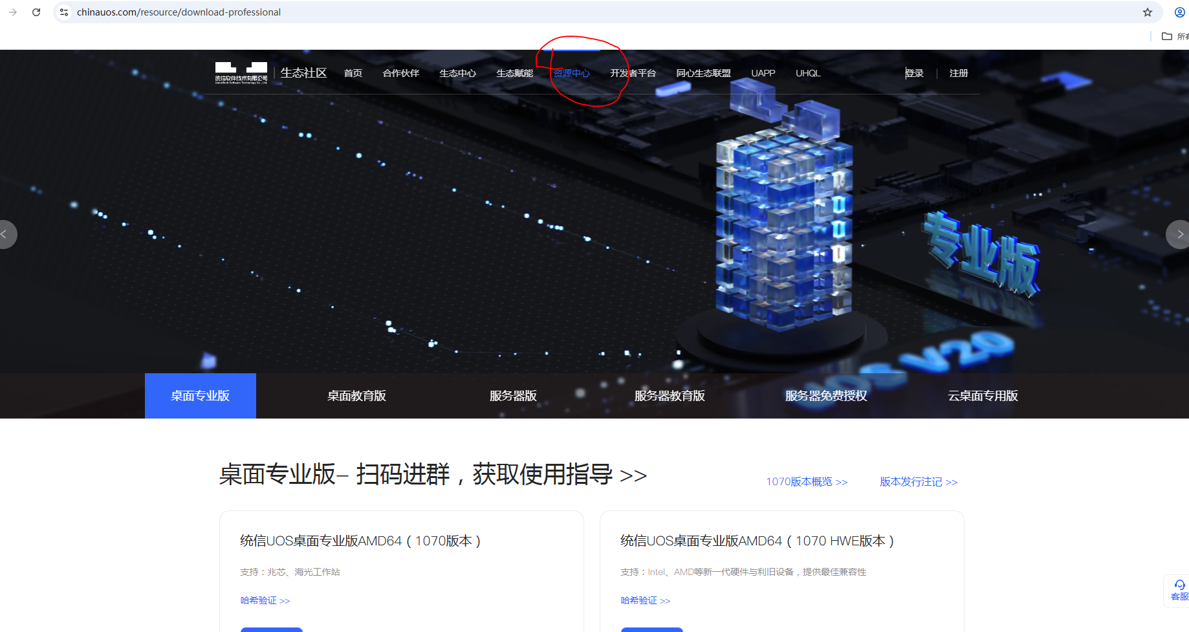Open 开发者平台 navigation item
This screenshot has width=1189, height=632.
click(633, 73)
